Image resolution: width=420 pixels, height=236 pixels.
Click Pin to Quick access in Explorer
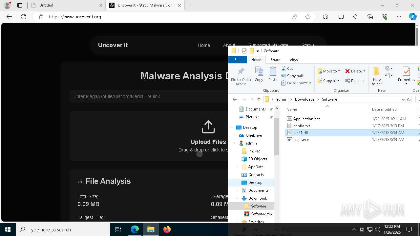pos(241,76)
